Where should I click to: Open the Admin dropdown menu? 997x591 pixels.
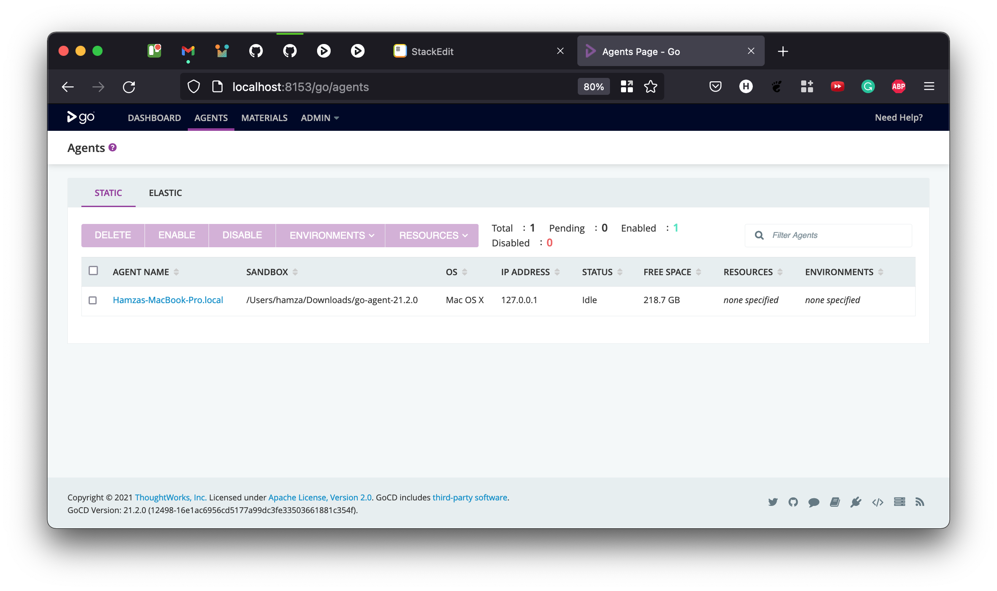320,118
